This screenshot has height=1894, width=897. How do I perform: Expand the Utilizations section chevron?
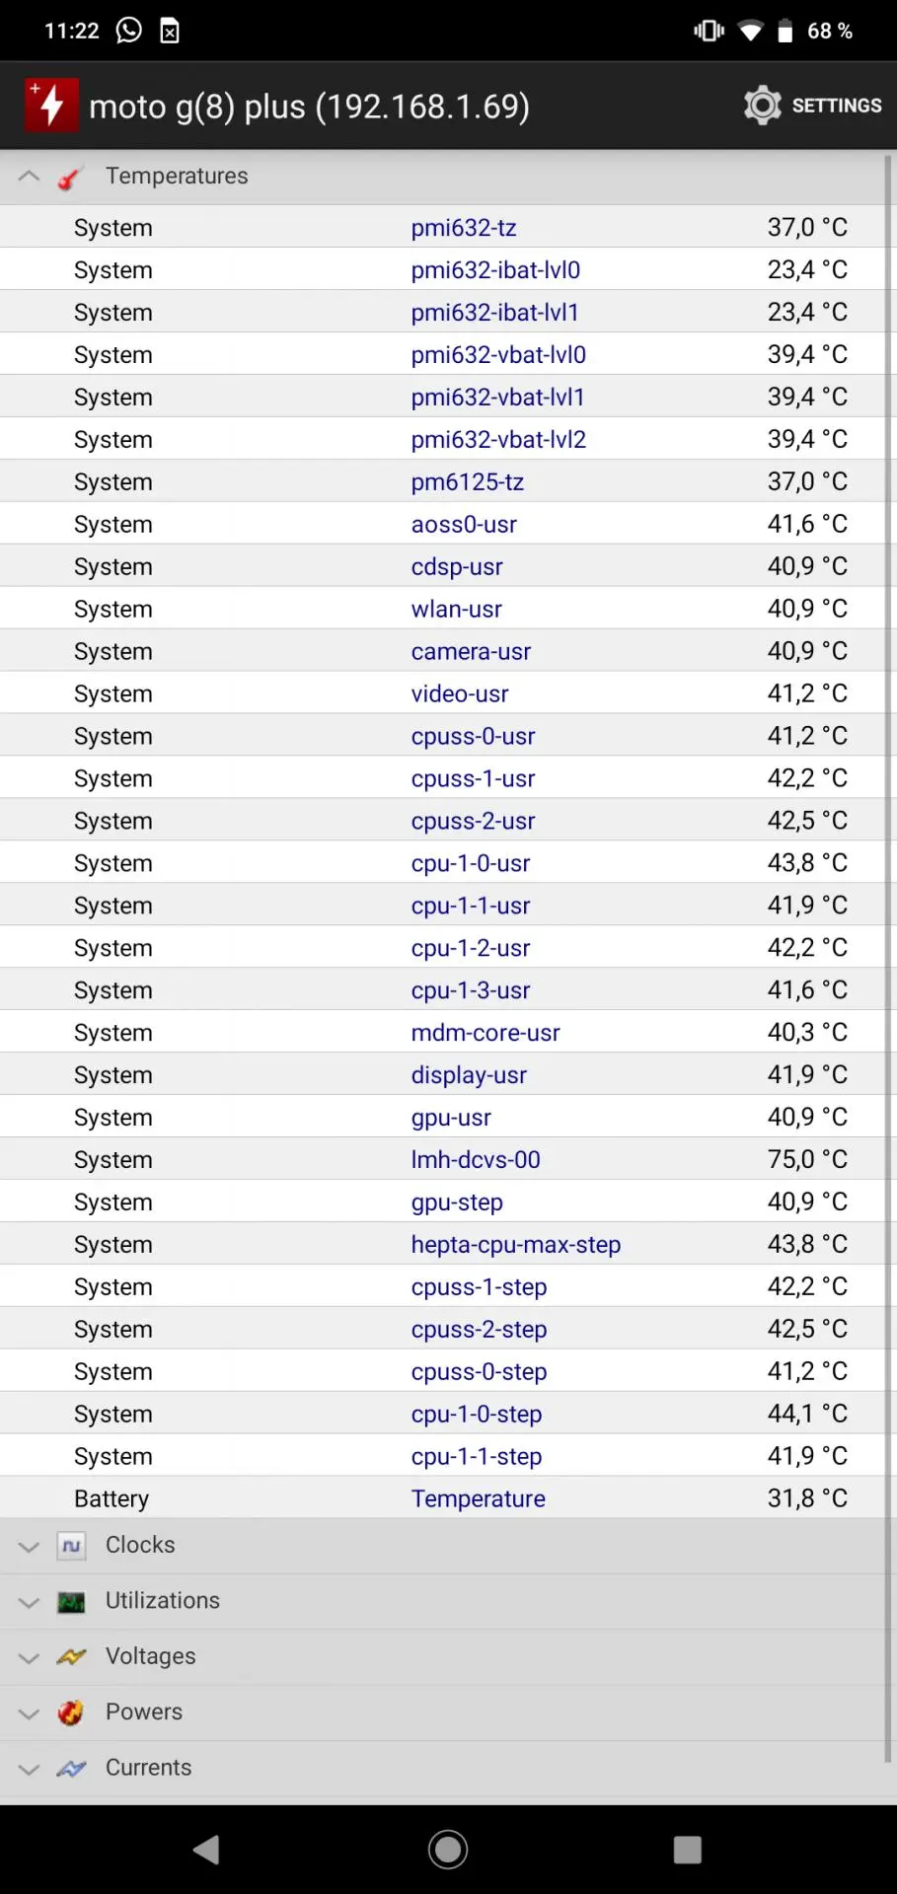[29, 1602]
